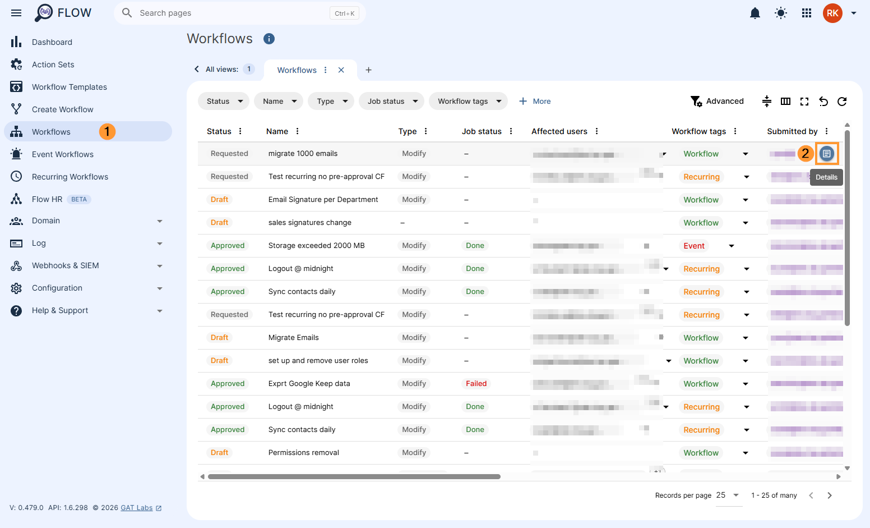
Task: Toggle light/dark theme sun icon
Action: click(x=781, y=13)
